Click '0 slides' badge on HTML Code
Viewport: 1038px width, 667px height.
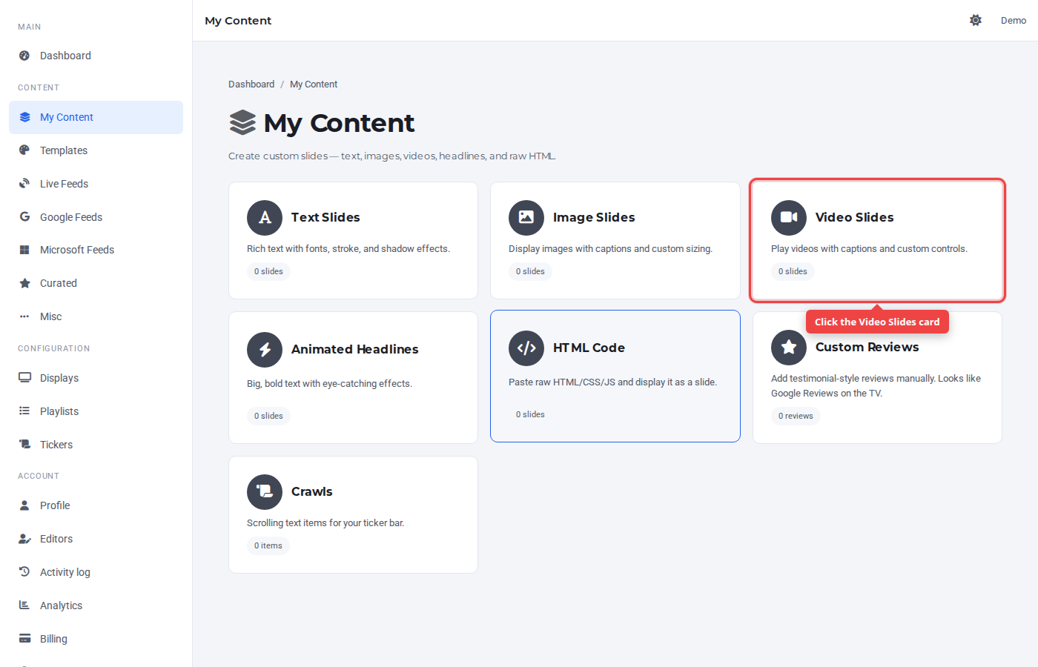click(x=530, y=414)
